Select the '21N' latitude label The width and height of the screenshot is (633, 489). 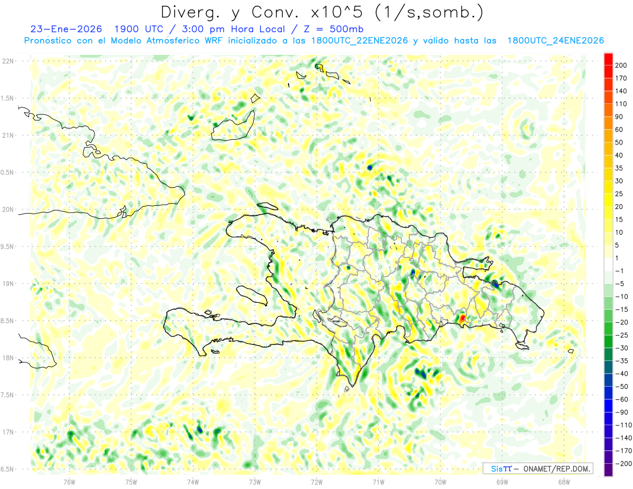click(7, 135)
